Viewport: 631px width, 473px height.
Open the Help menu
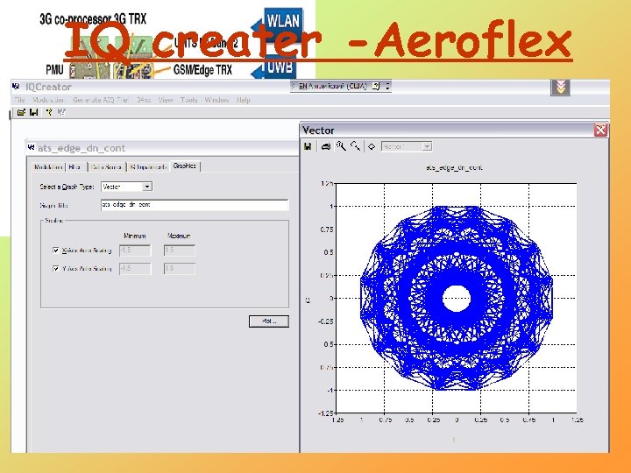[243, 100]
